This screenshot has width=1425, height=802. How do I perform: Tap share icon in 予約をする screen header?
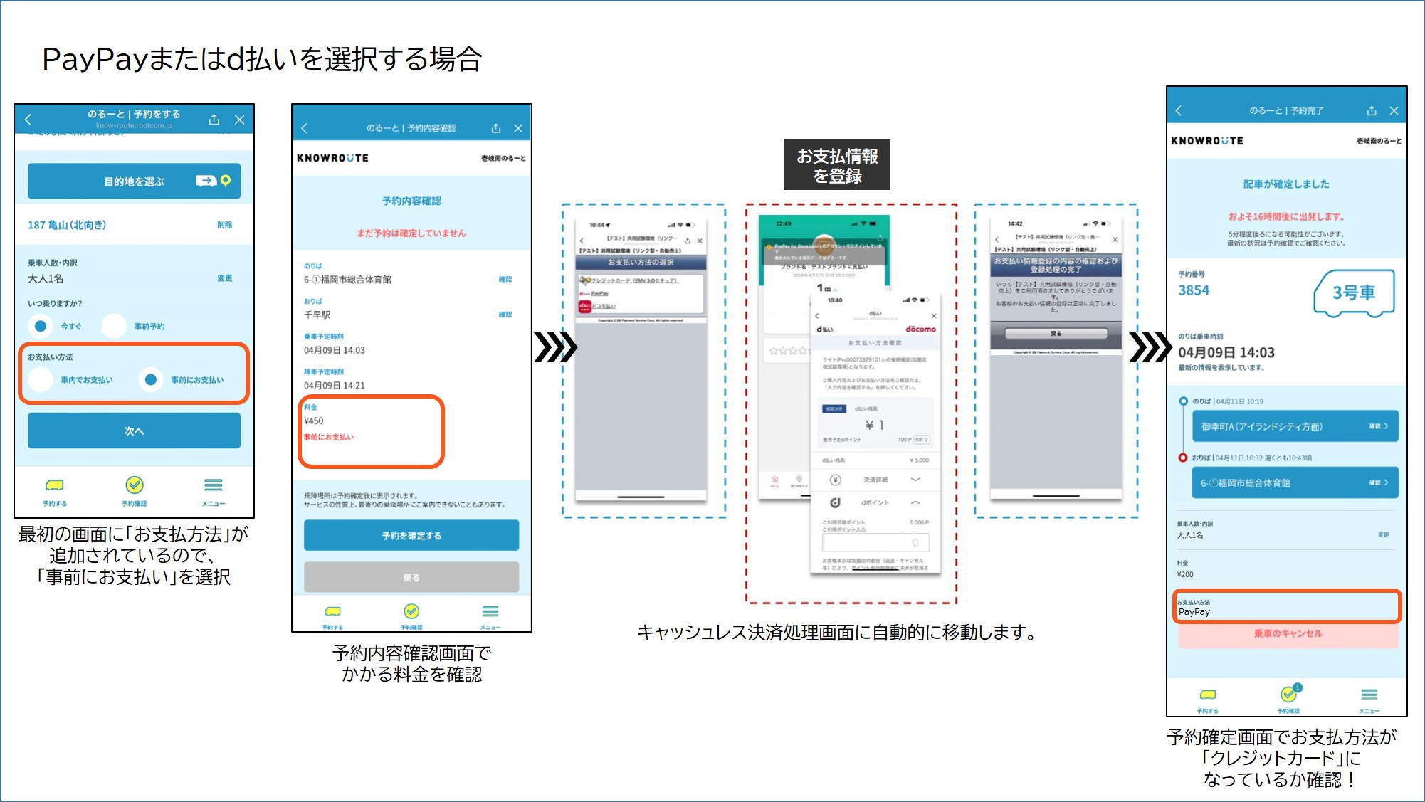[214, 120]
